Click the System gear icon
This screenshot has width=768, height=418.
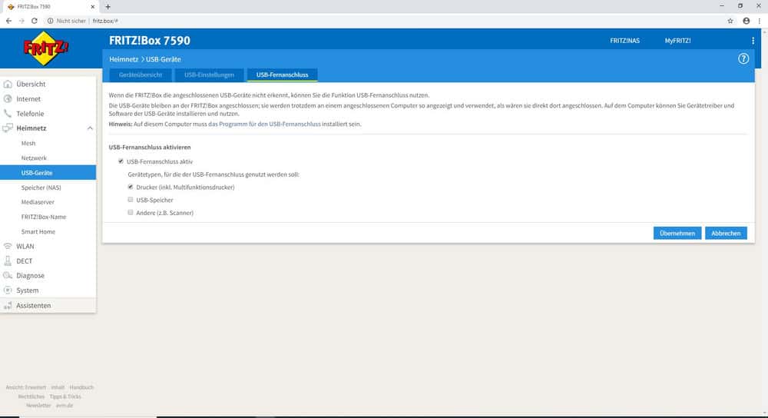tap(8, 290)
